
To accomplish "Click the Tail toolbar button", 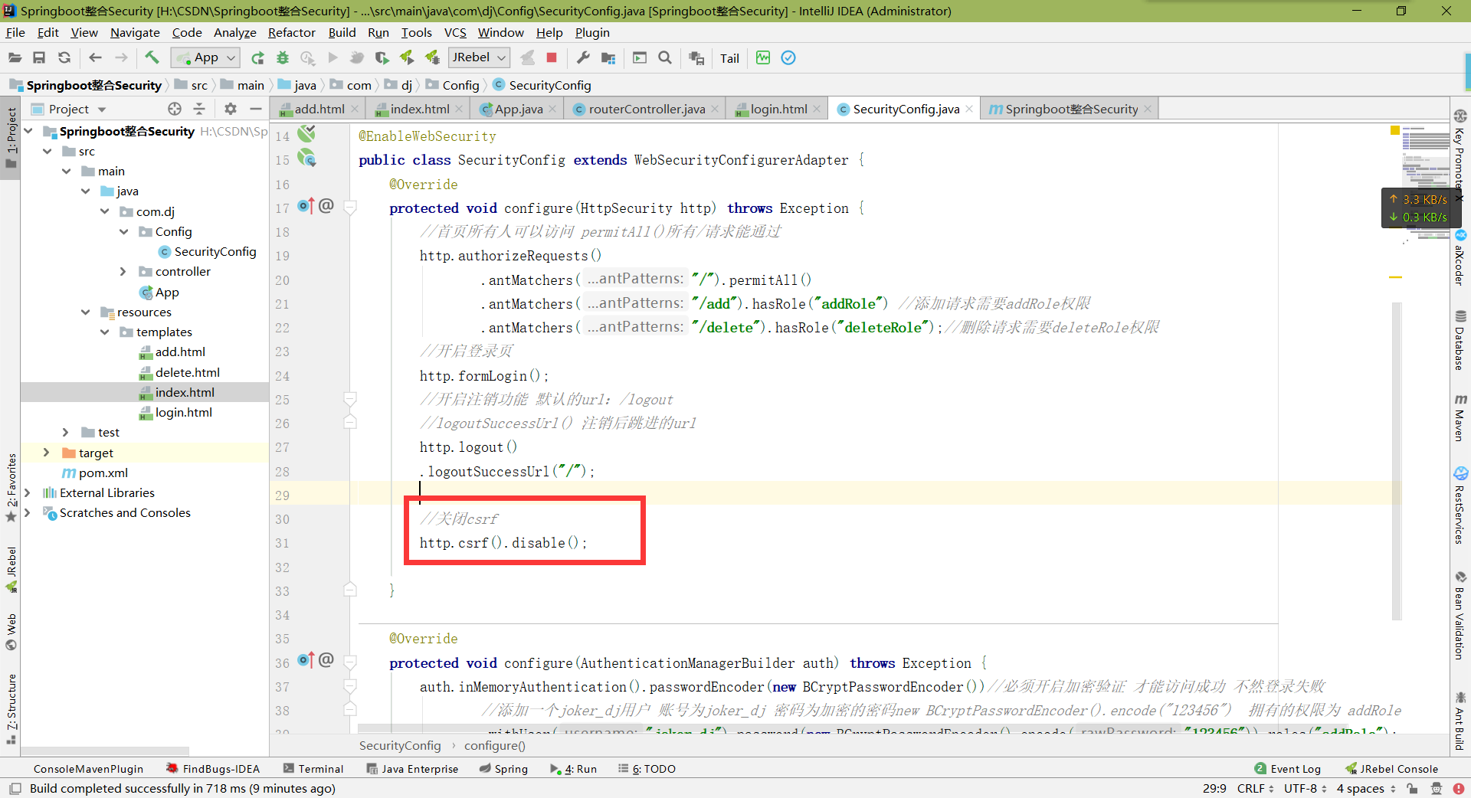I will click(729, 58).
